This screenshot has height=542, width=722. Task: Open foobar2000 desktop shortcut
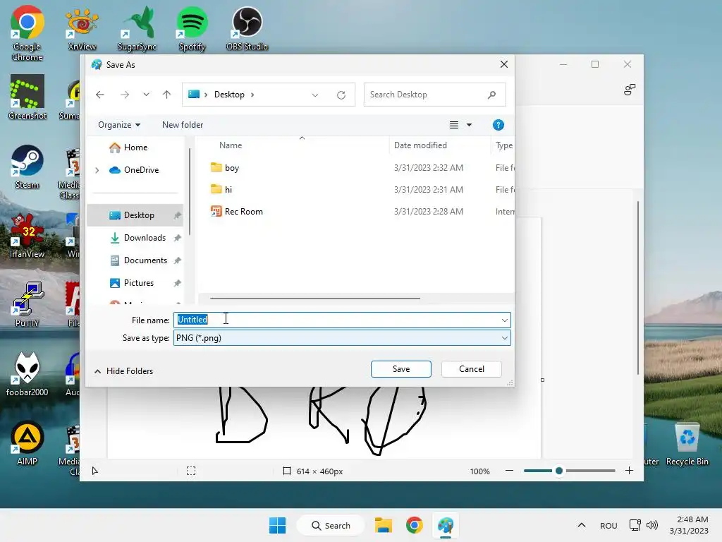point(27,374)
